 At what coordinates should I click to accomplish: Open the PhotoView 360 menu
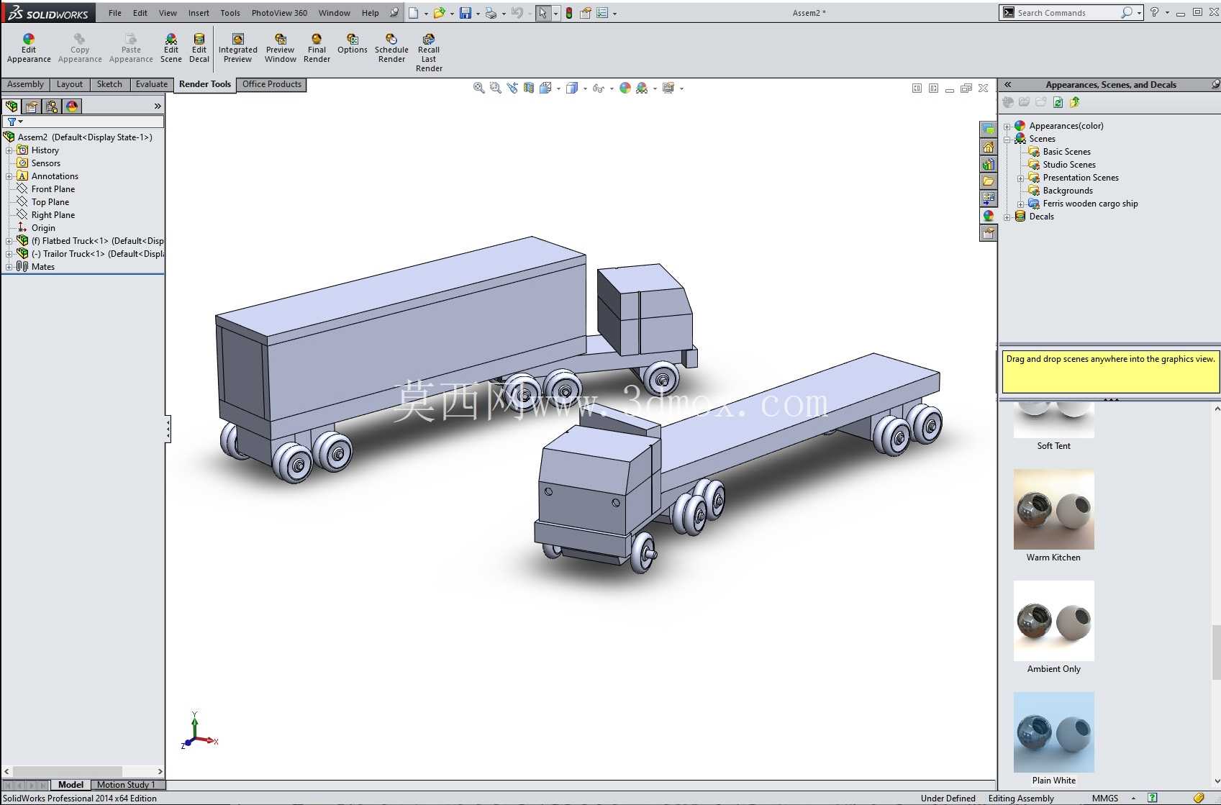[x=279, y=13]
